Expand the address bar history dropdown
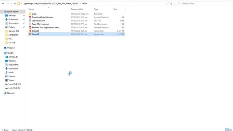The image size is (233, 131). click(166, 4)
